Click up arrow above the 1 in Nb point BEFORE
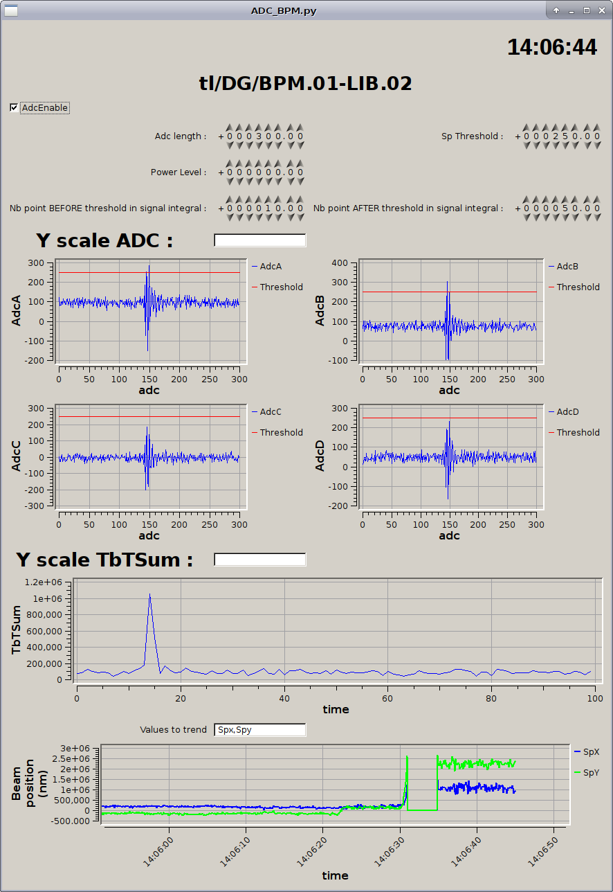Screen dimensions: 613x892 point(269,199)
